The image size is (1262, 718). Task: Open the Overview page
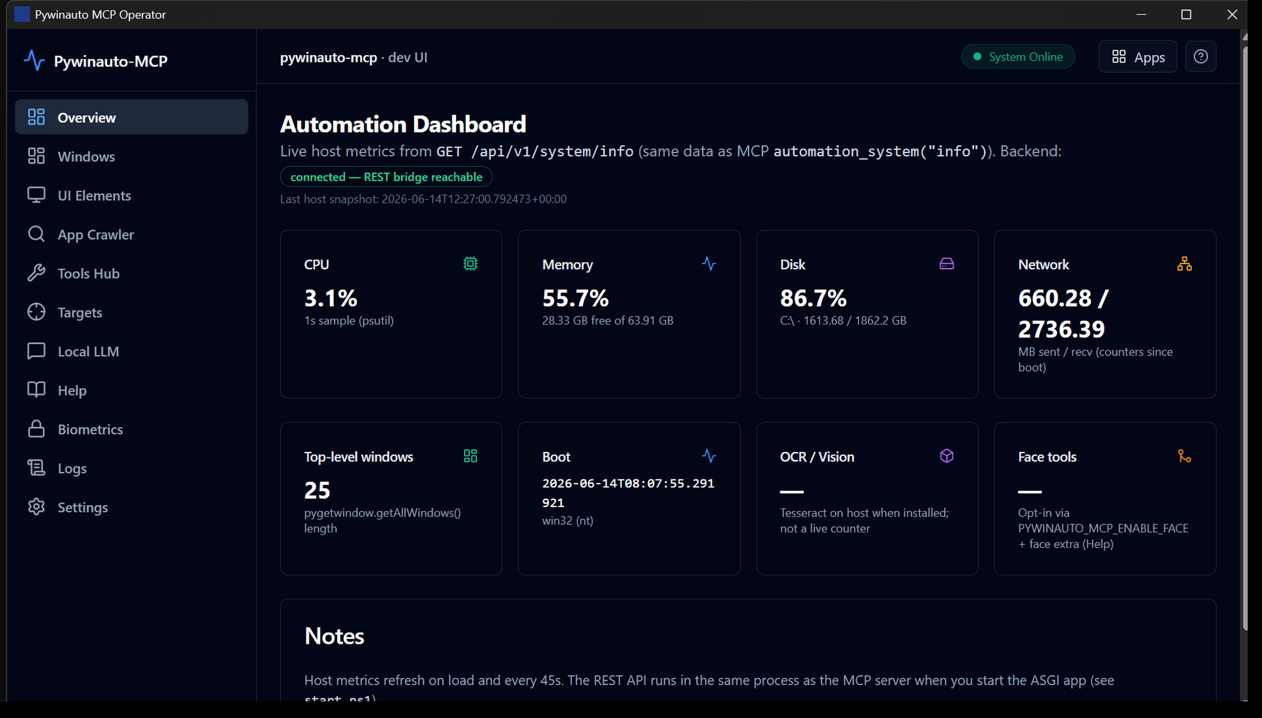pyautogui.click(x=131, y=117)
